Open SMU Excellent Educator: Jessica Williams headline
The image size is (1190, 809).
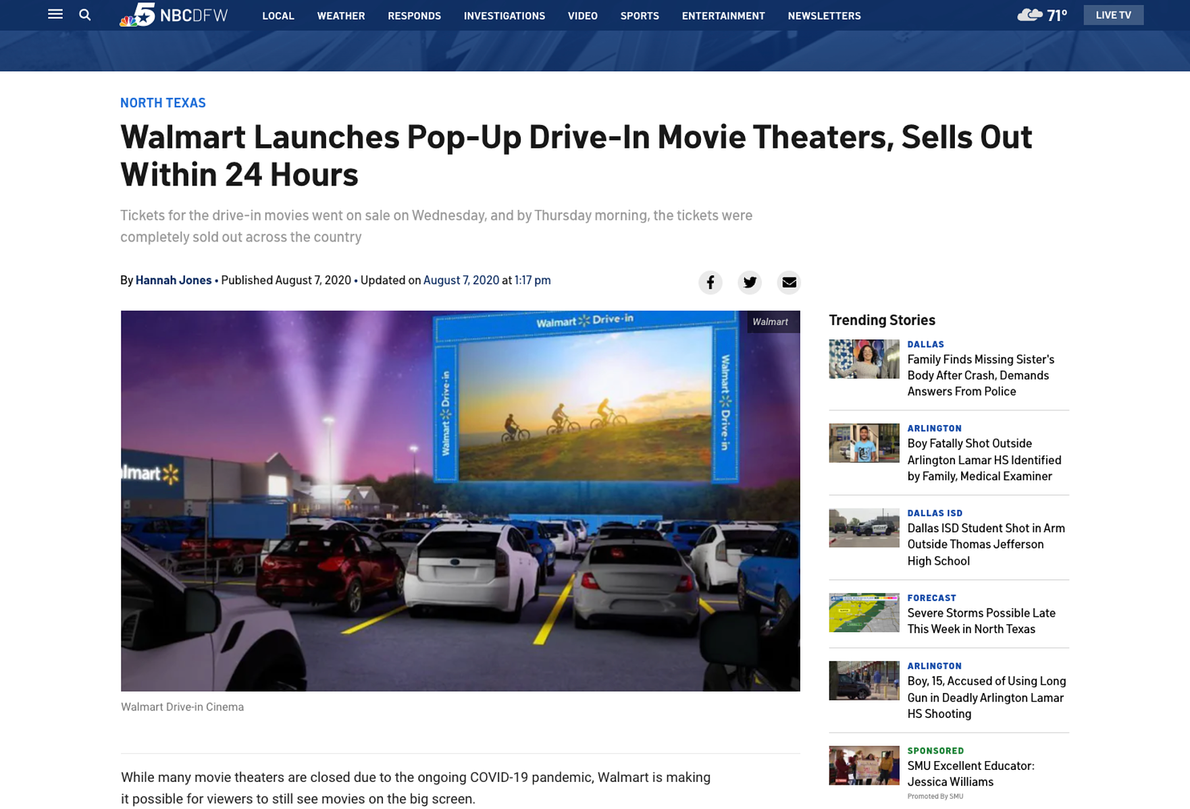[971, 773]
